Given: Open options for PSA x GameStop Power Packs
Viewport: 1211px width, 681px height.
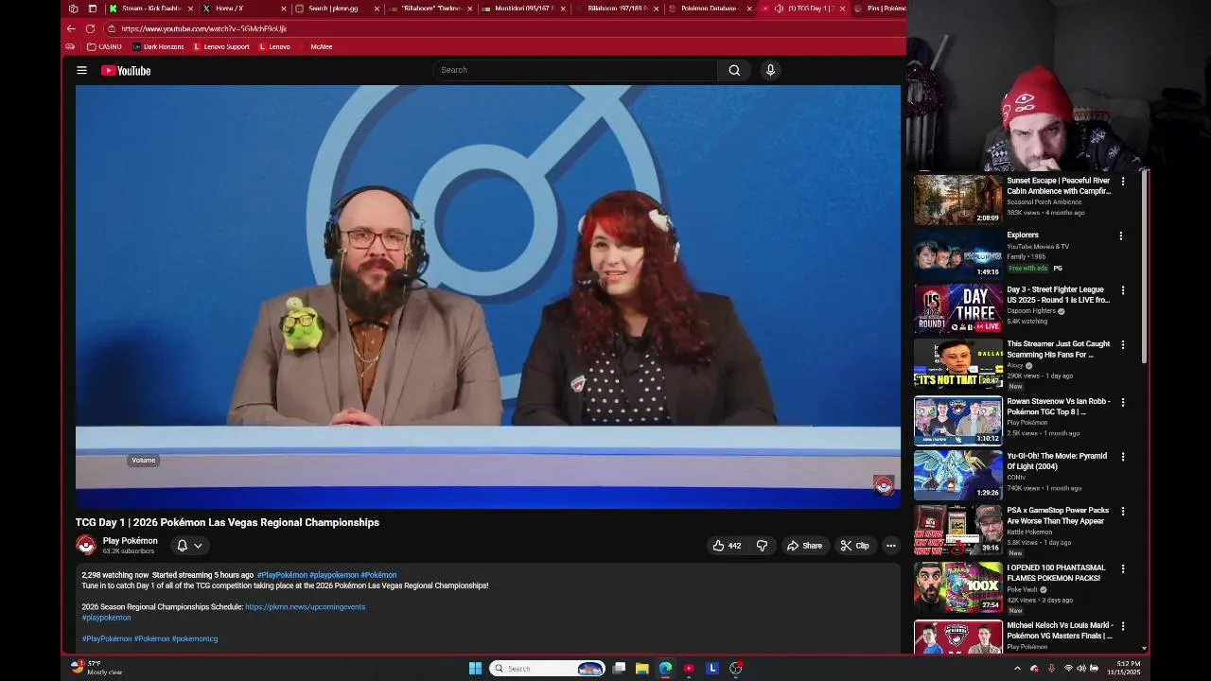Looking at the screenshot, I should click(x=1123, y=512).
